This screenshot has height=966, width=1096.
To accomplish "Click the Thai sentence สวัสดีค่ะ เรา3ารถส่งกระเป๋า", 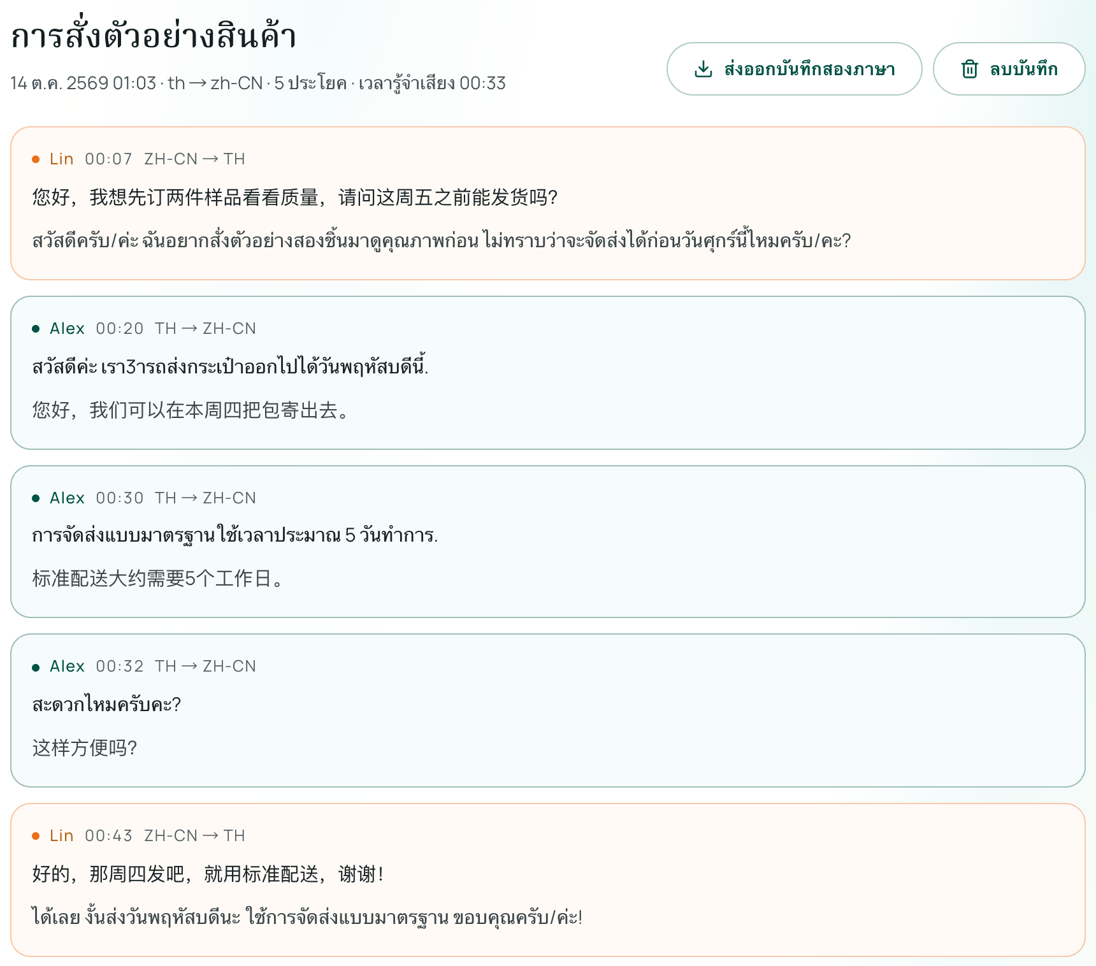I will (x=230, y=366).
